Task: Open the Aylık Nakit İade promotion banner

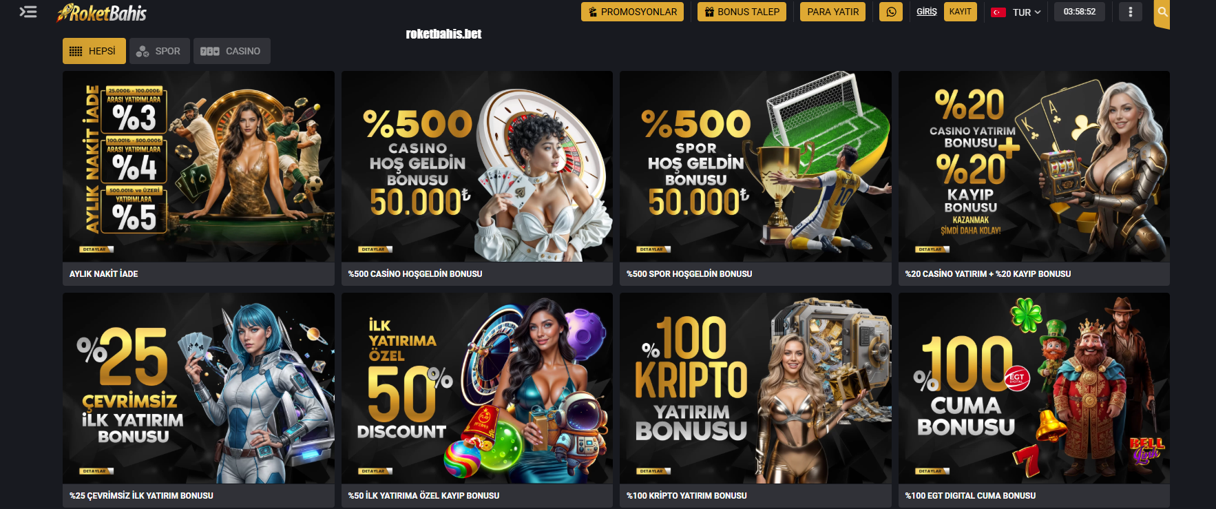Action: 198,166
